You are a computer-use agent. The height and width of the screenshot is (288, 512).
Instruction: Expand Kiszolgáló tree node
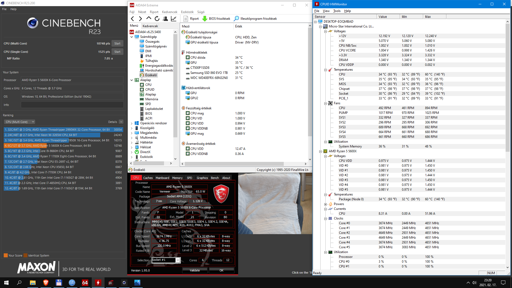tap(132, 128)
